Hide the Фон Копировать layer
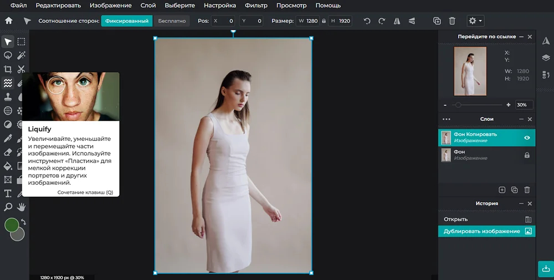 527,138
